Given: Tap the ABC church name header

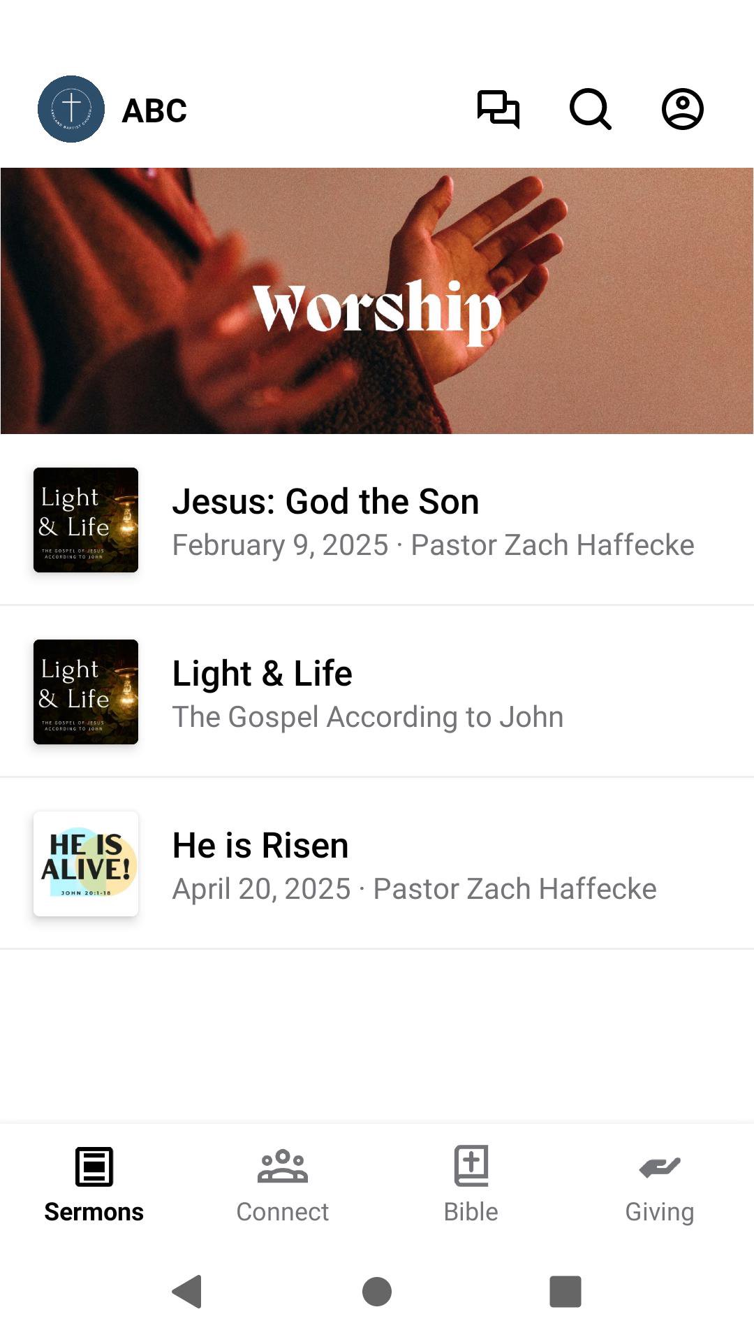Looking at the screenshot, I should click(154, 110).
